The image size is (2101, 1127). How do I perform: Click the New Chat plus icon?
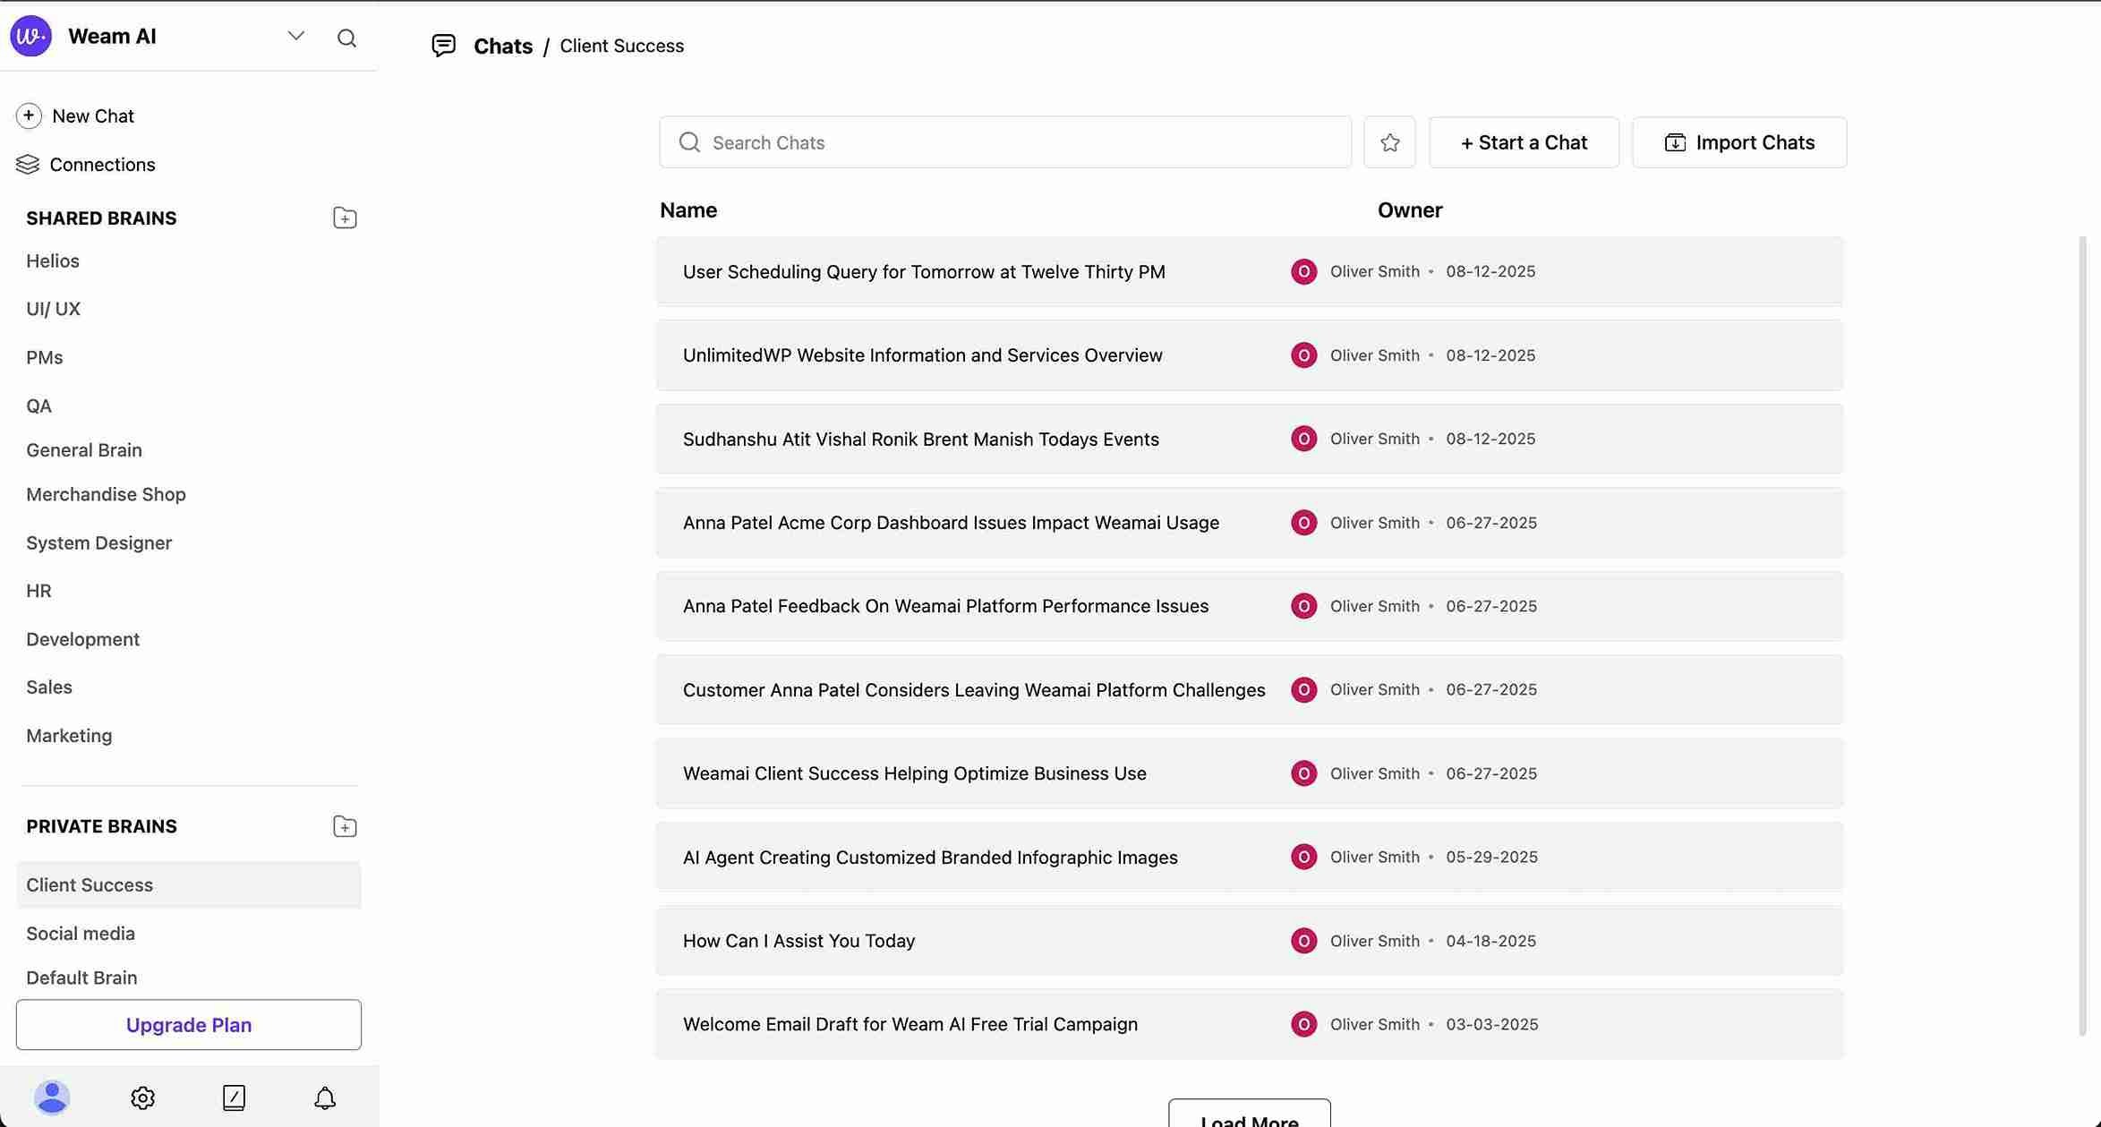29,115
